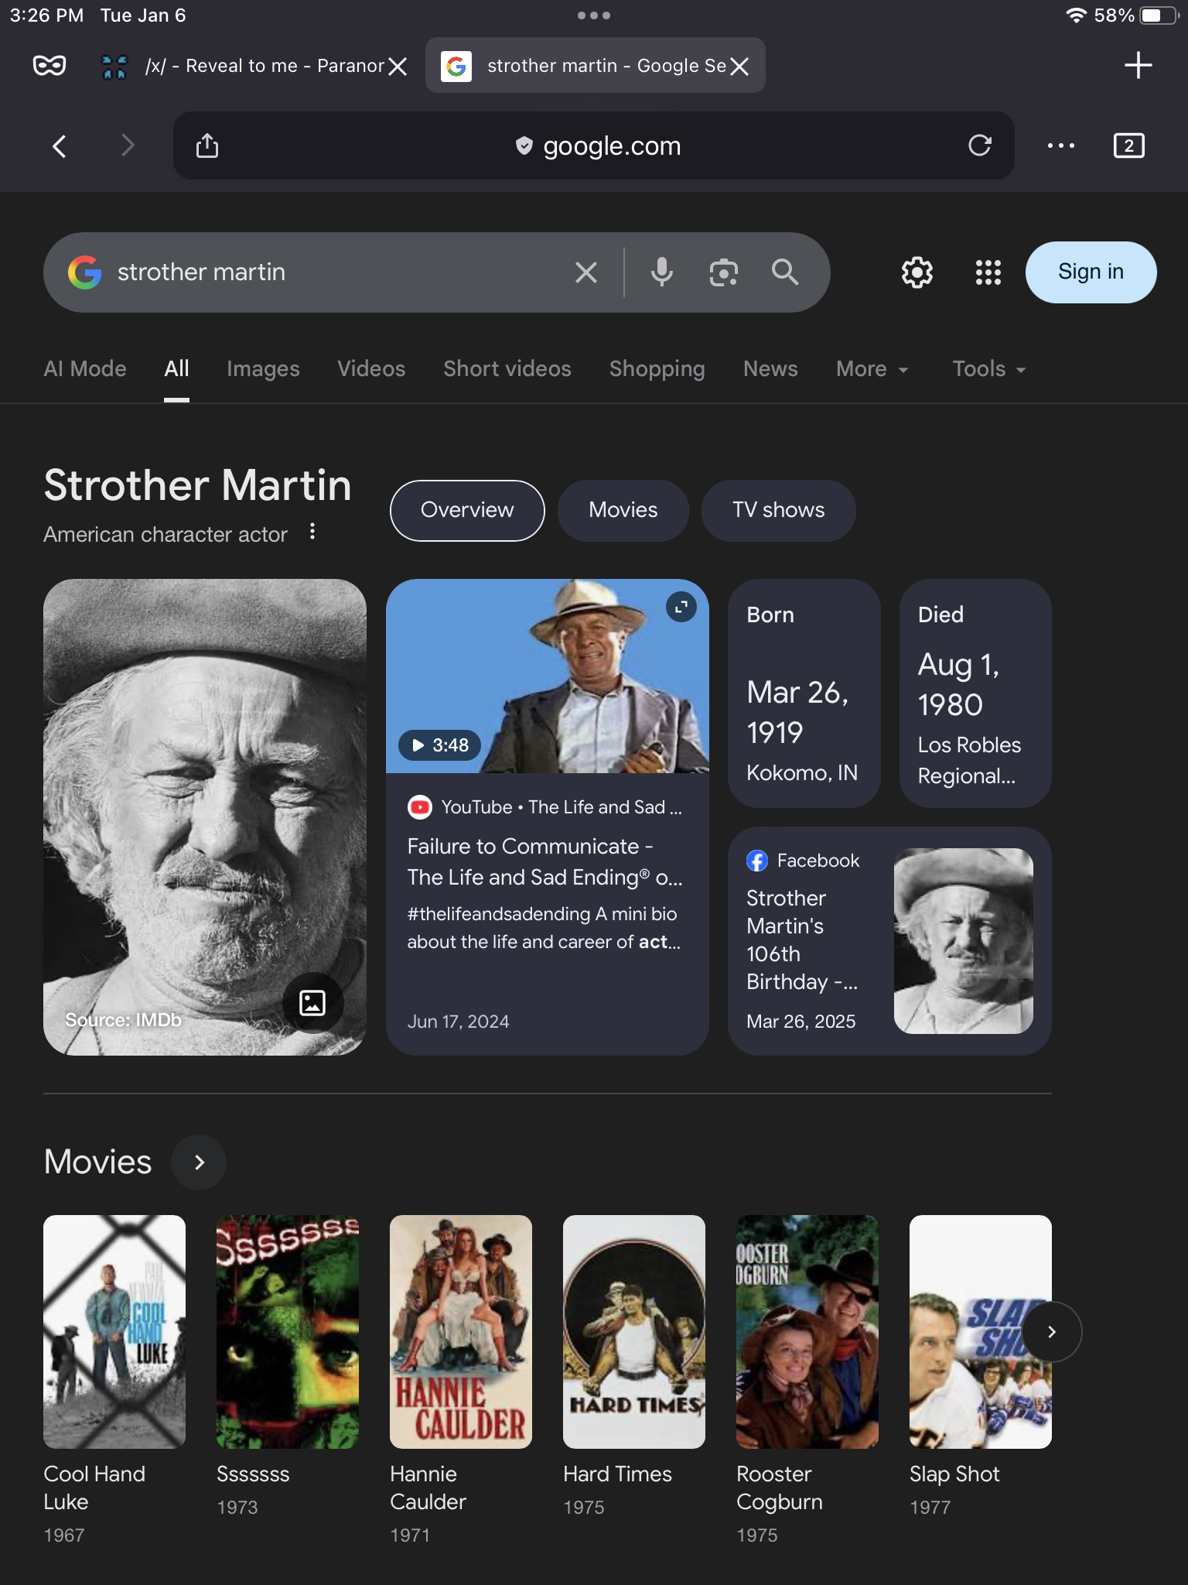Screen dimensions: 1188x1585
Task: Close the Reveal to me tab
Action: point(398,67)
